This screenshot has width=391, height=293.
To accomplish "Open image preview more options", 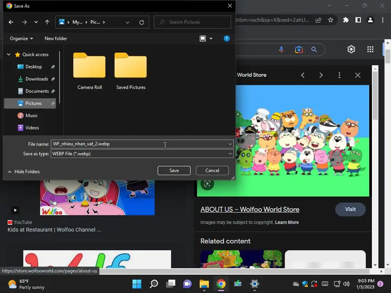I will pyautogui.click(x=339, y=75).
